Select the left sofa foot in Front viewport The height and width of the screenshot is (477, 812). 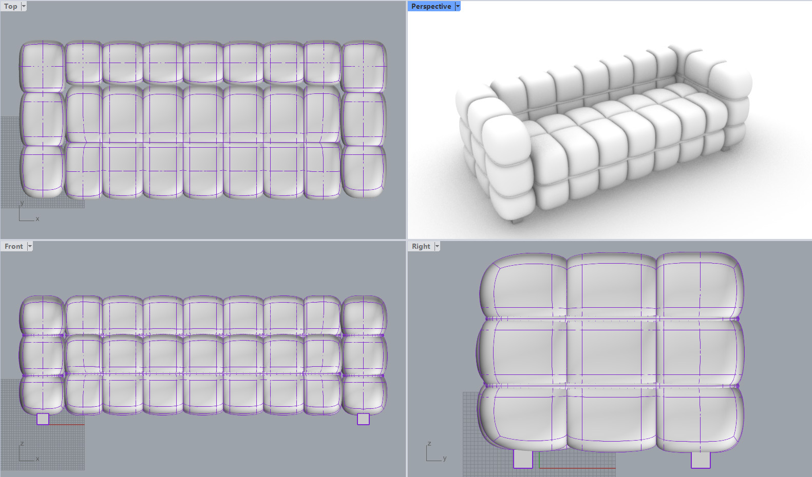click(43, 419)
